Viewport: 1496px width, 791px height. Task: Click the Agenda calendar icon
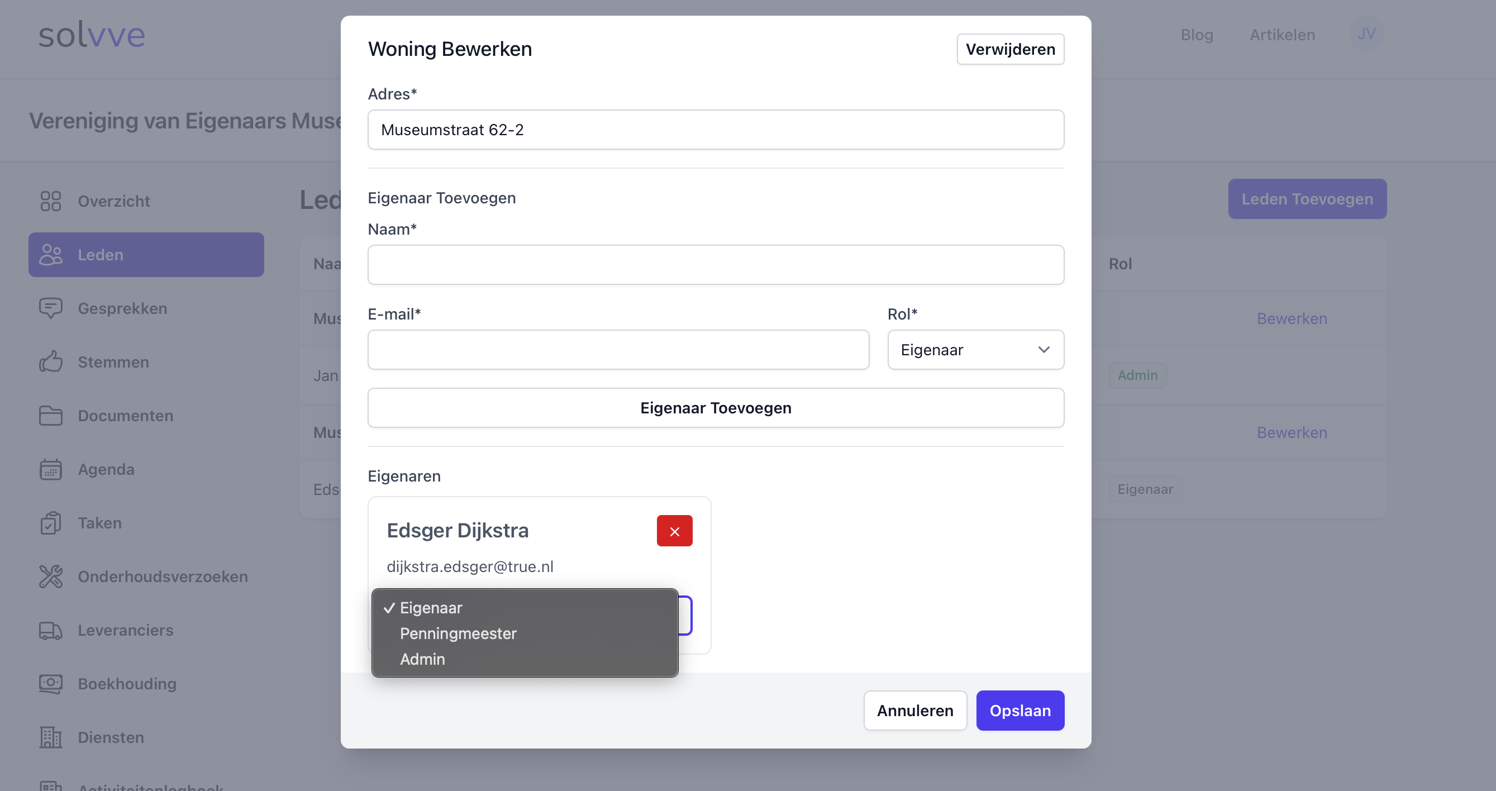pos(50,469)
